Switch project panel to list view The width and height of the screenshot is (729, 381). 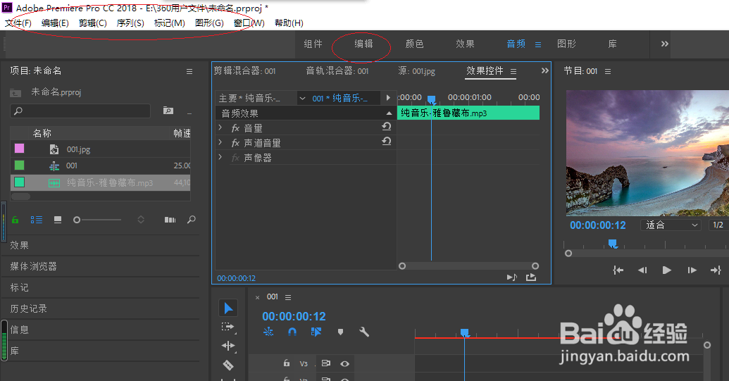coord(36,220)
